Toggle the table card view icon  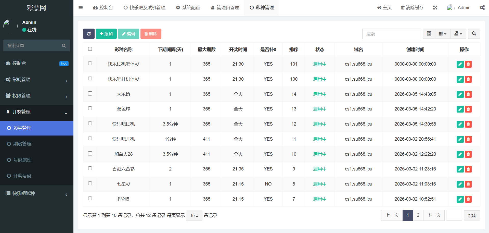click(x=429, y=34)
